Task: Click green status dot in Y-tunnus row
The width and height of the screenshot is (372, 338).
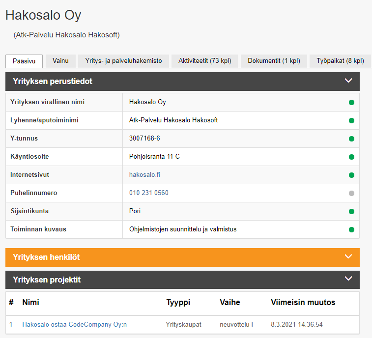Action: tap(351, 139)
